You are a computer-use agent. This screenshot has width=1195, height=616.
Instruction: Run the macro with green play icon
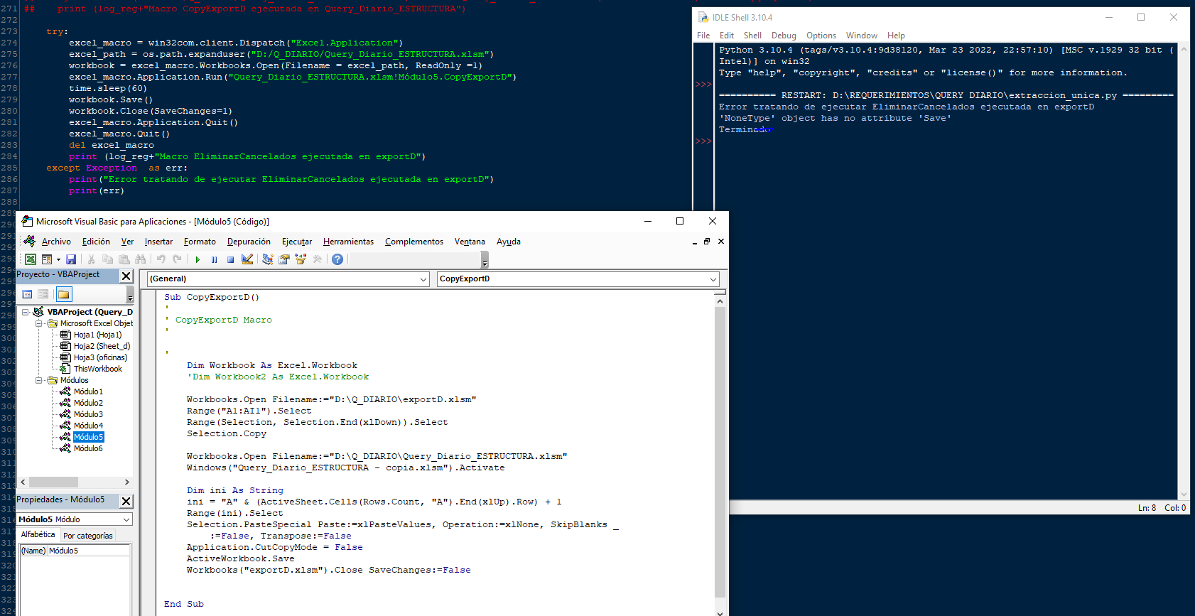pos(198,259)
